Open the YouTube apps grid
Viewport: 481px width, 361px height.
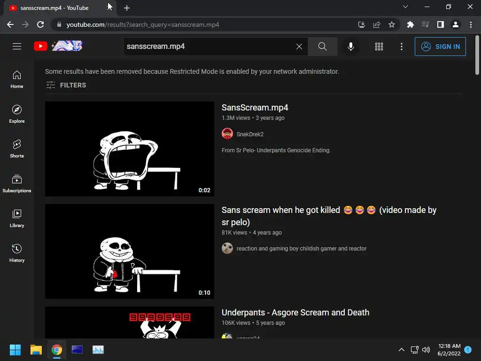click(379, 47)
